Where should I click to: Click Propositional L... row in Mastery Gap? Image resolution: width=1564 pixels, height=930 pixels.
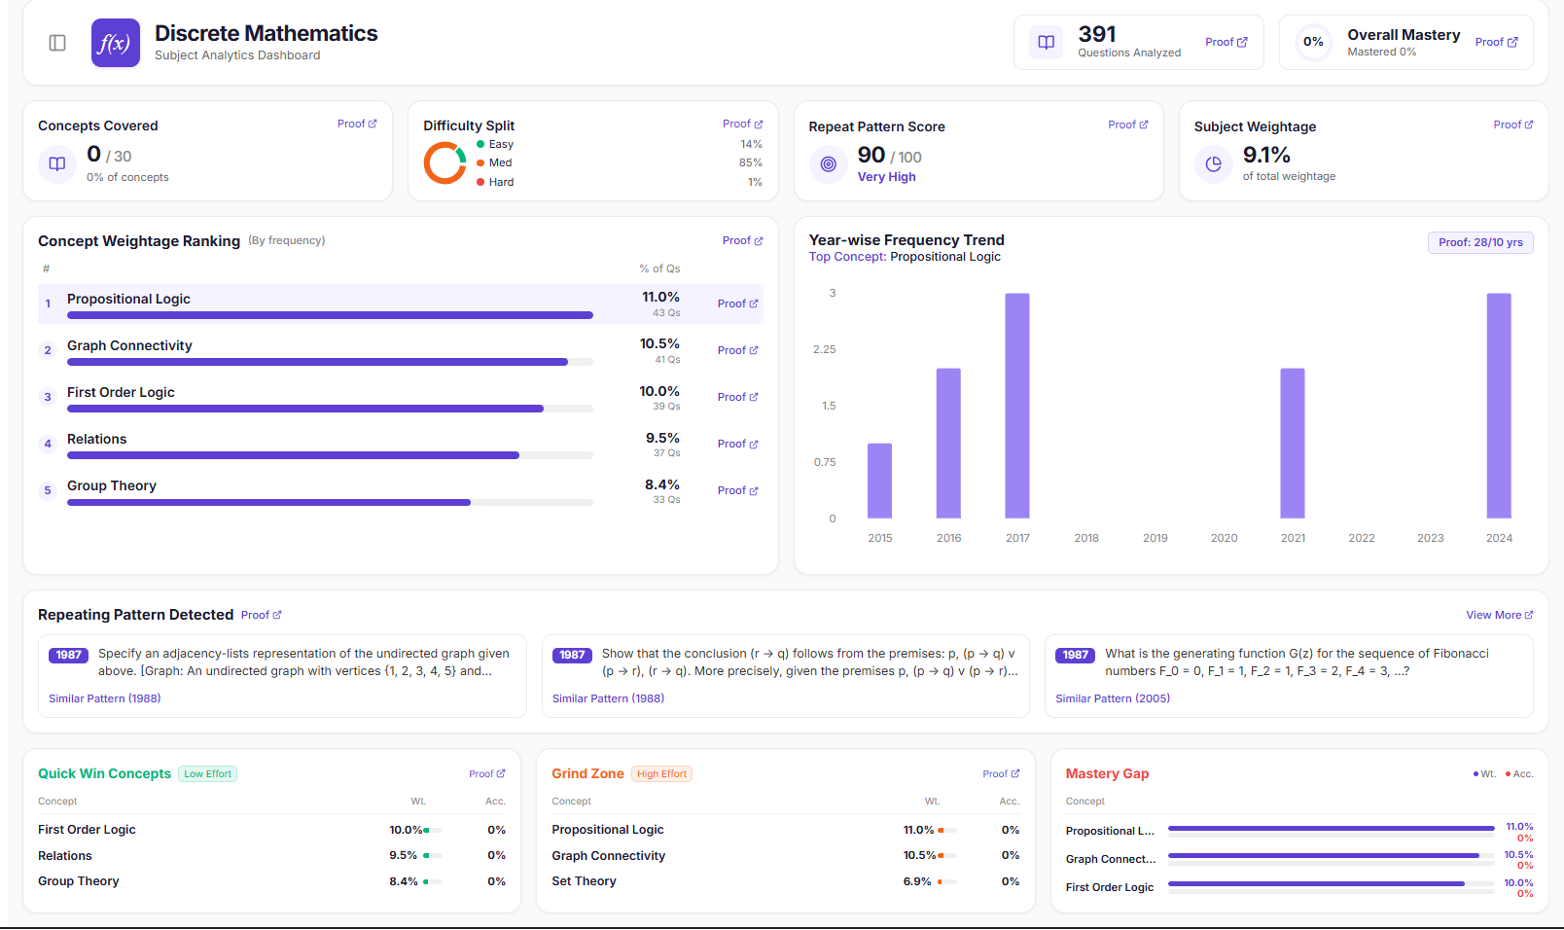point(1299,831)
